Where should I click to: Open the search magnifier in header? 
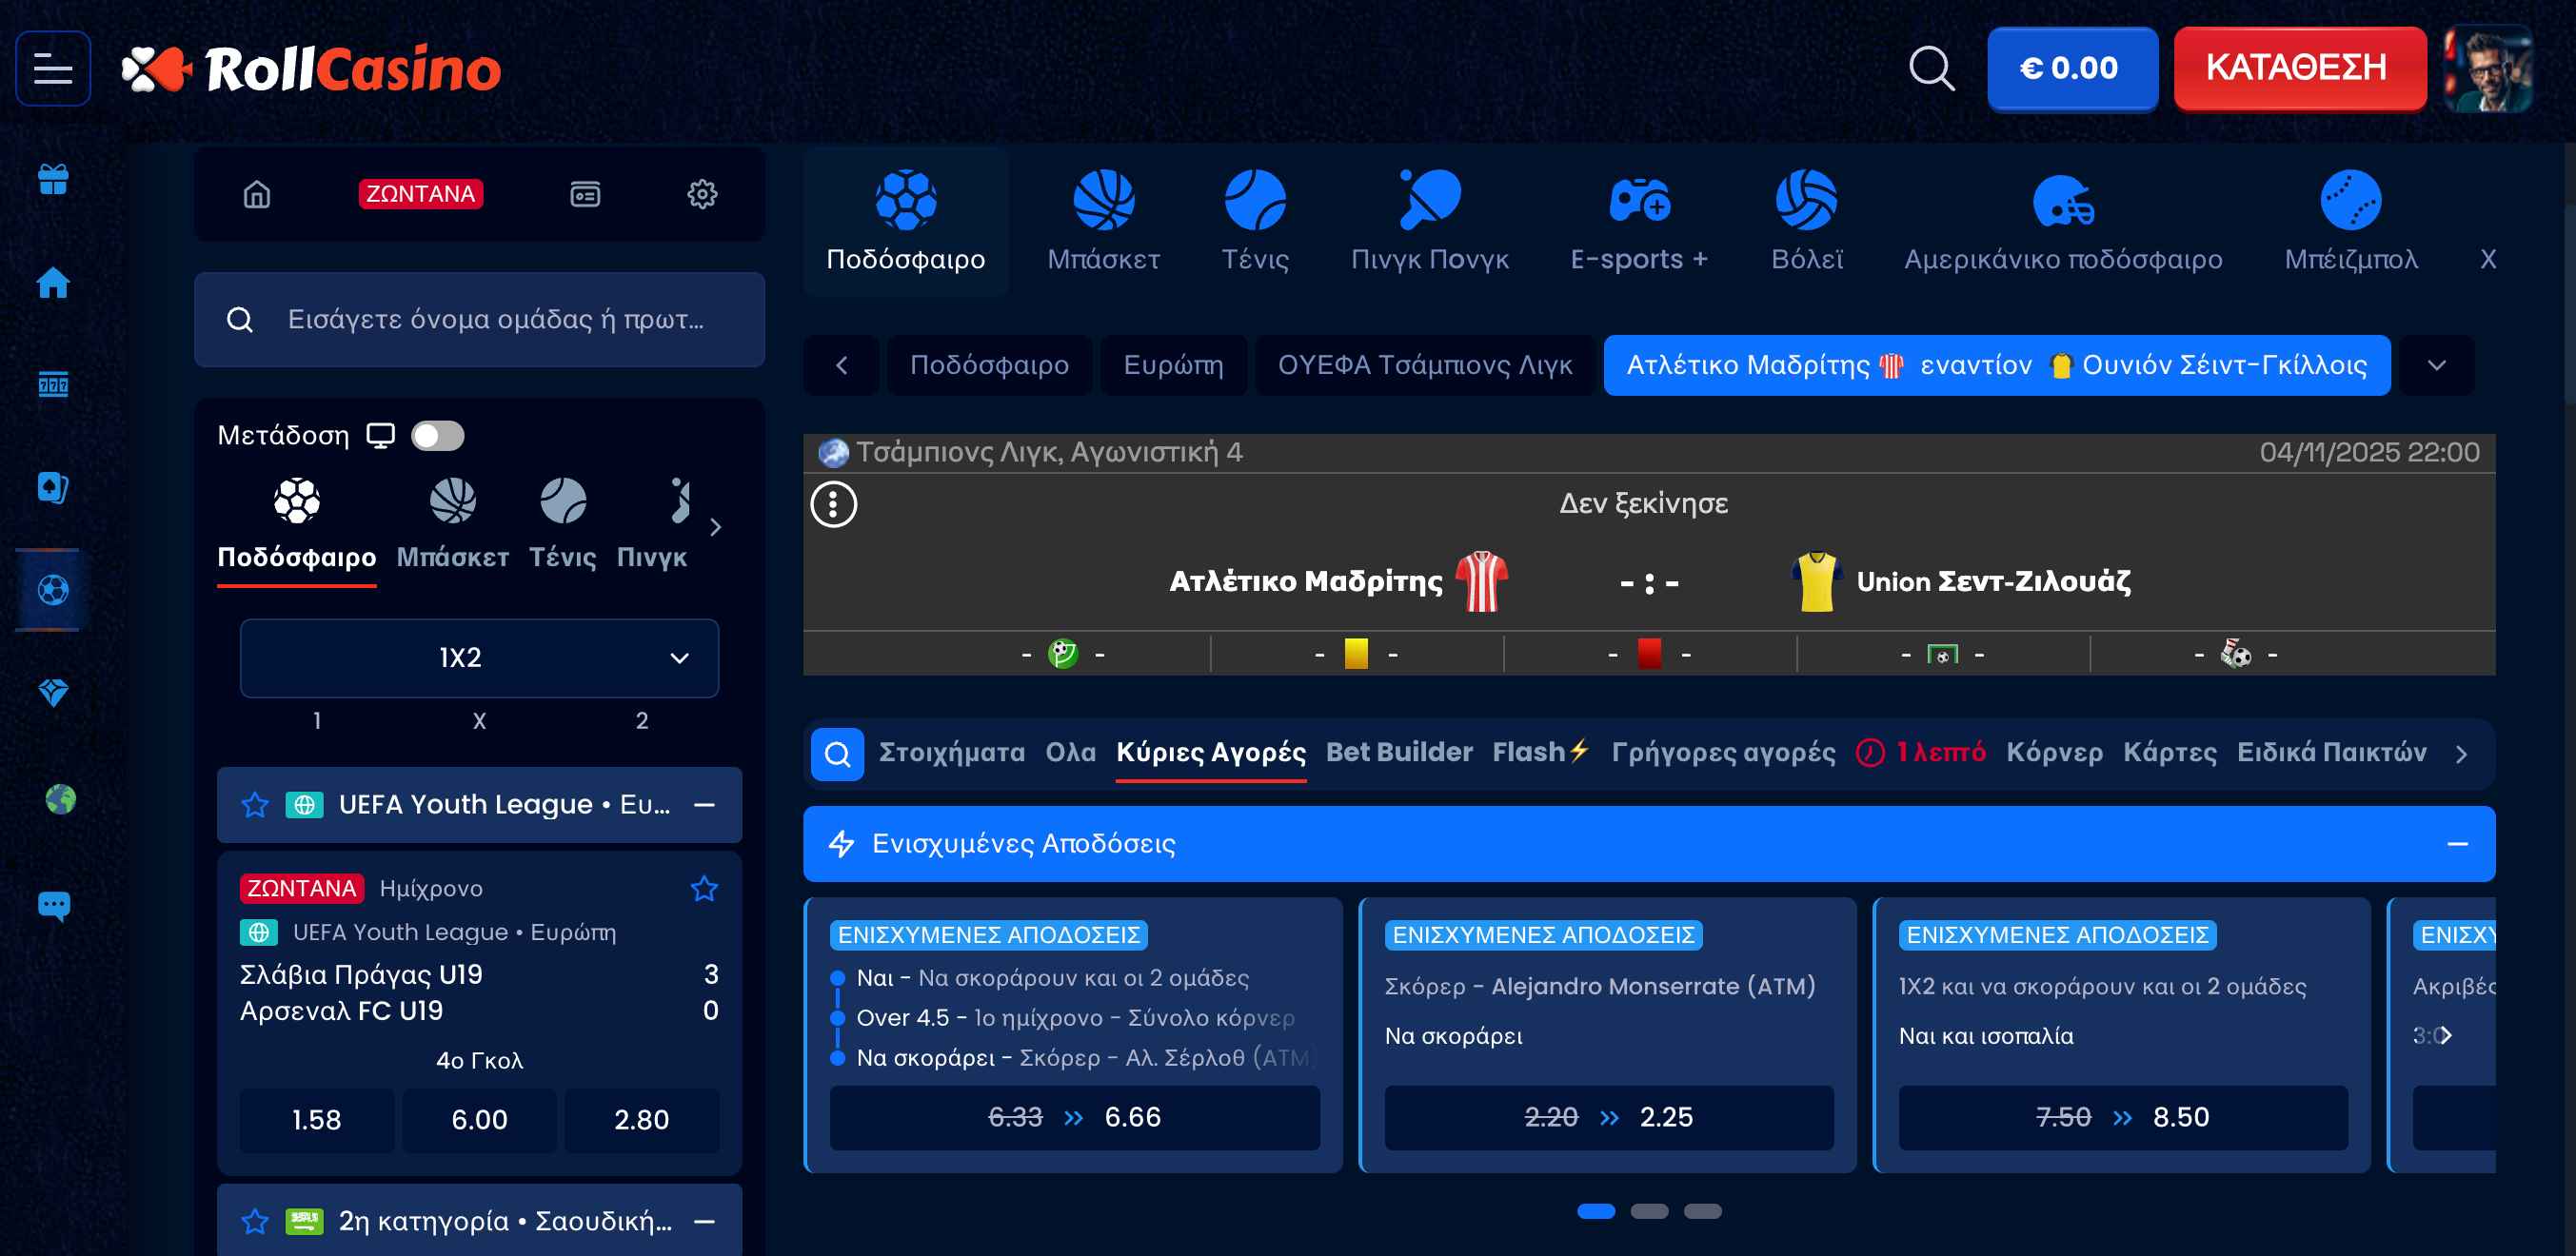[1930, 69]
